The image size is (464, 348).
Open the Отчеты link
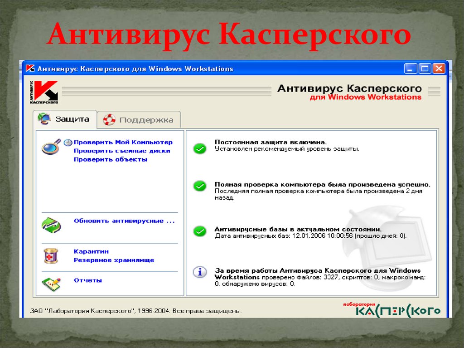(x=88, y=280)
